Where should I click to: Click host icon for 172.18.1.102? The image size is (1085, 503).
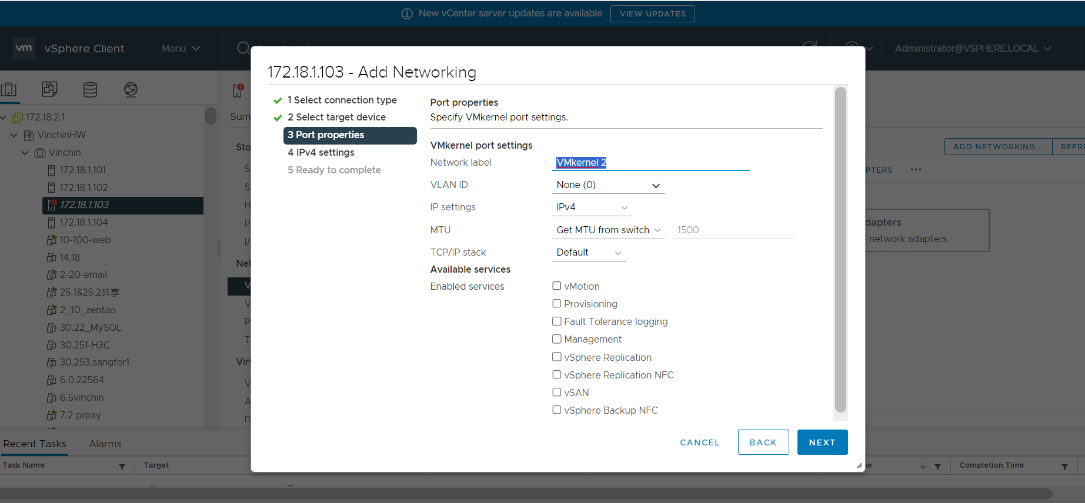tap(51, 188)
